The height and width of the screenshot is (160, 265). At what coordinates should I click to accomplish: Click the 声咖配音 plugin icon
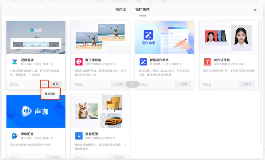pos(14,136)
